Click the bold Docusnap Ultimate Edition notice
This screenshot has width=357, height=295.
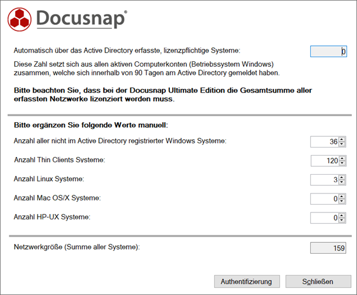[x=163, y=94]
